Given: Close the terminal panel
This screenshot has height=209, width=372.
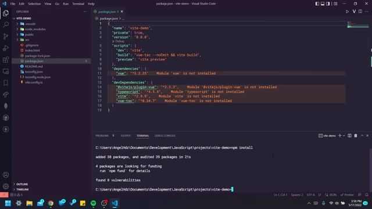Looking at the screenshot, I should [x=367, y=135].
